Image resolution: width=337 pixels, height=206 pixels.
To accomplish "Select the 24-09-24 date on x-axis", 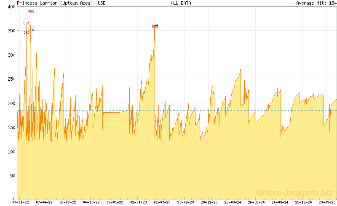I will pos(280,202).
